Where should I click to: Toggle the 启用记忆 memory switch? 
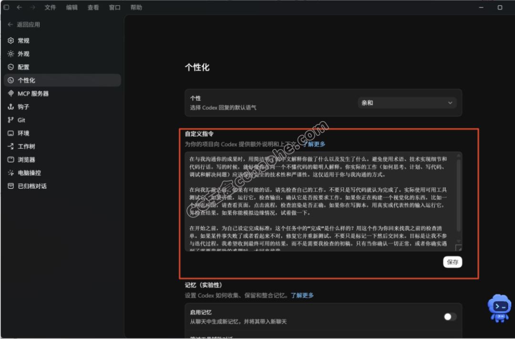[x=450, y=317]
